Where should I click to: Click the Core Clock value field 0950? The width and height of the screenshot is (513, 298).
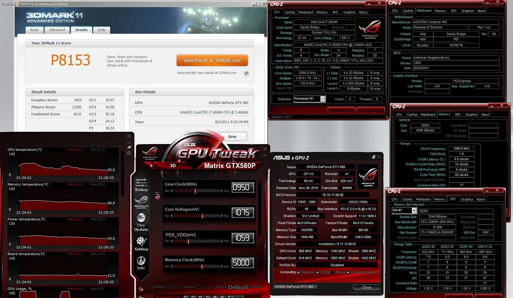pos(242,187)
